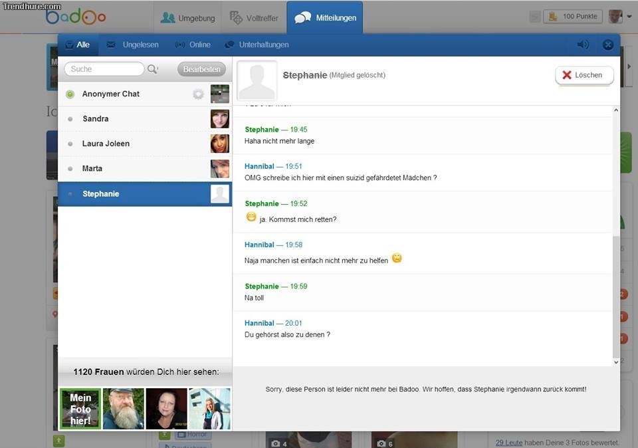Select the Unterhaltungen filter
The height and width of the screenshot is (448, 638).
pyautogui.click(x=257, y=45)
